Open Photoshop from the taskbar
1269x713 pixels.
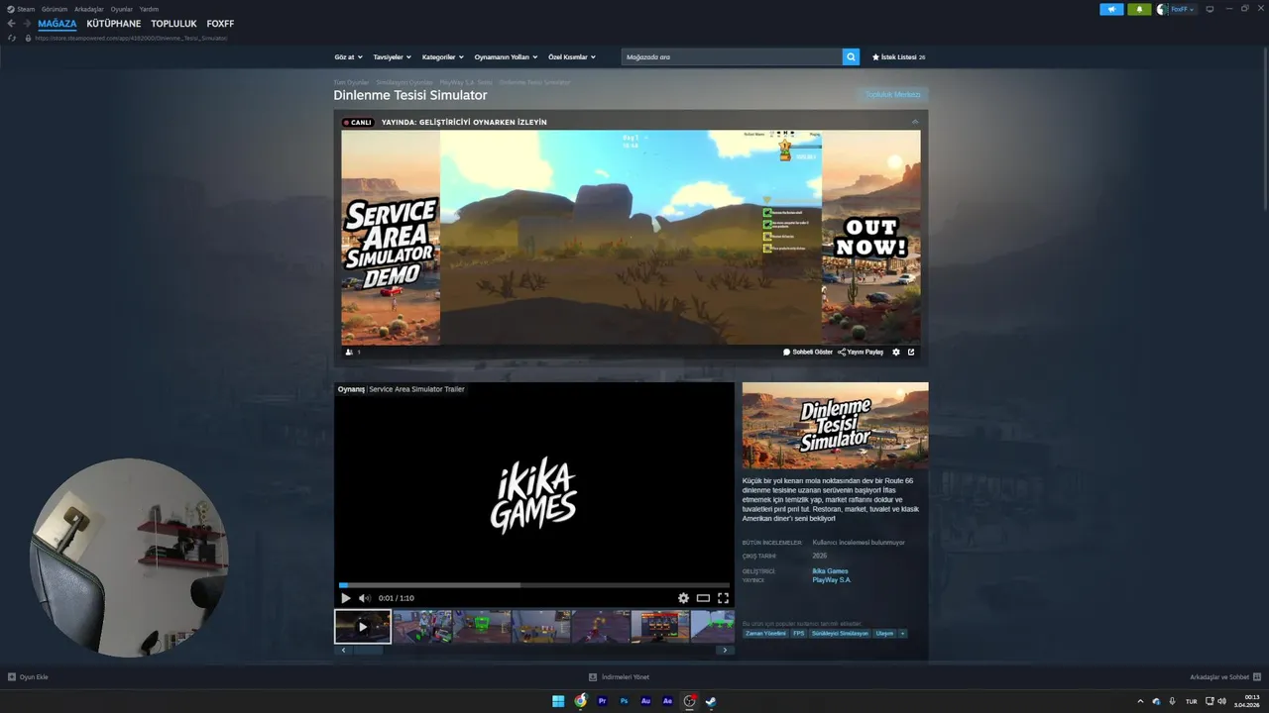pyautogui.click(x=624, y=701)
